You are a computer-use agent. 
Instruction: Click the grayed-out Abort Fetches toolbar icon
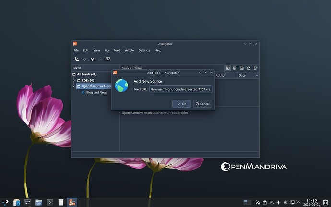(x=100, y=59)
